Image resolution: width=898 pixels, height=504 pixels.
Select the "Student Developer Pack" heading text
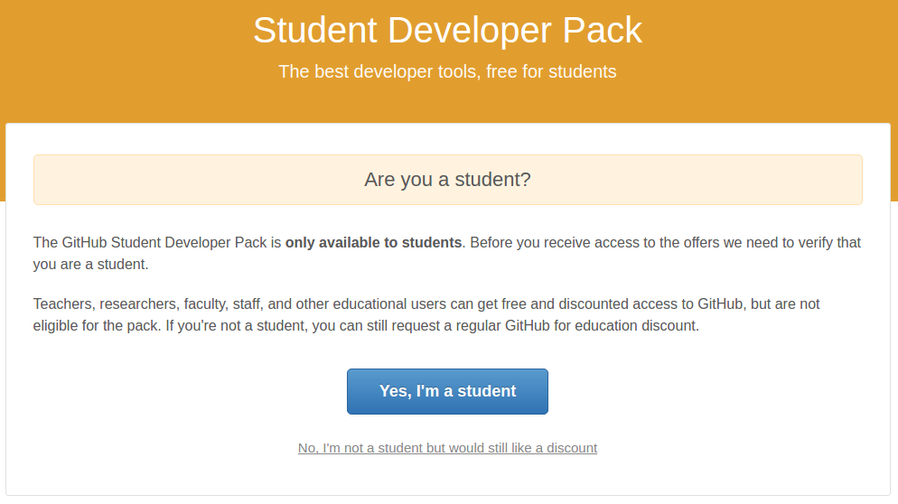click(447, 30)
